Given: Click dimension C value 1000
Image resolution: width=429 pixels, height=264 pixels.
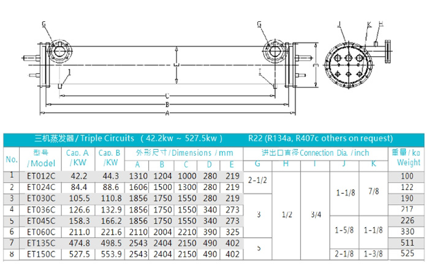Looking at the screenshot, I should [x=187, y=176].
